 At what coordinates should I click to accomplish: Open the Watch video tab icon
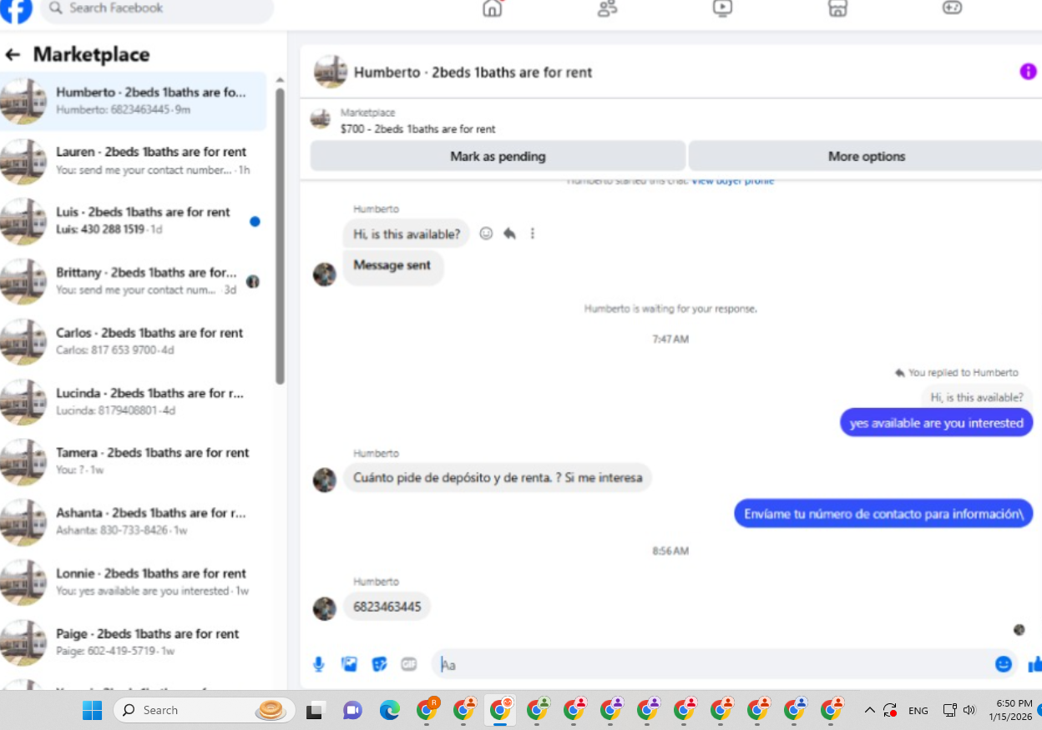click(x=722, y=8)
